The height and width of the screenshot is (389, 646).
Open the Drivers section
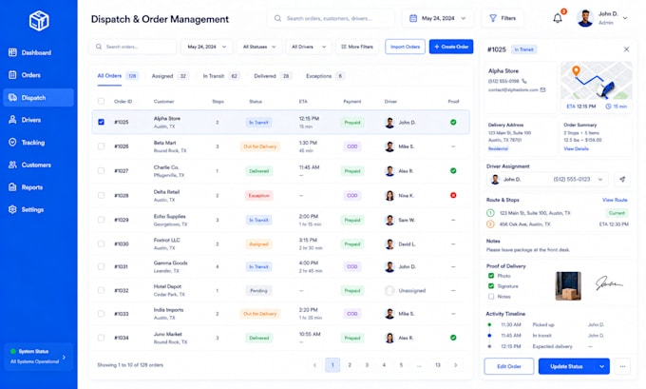38,120
